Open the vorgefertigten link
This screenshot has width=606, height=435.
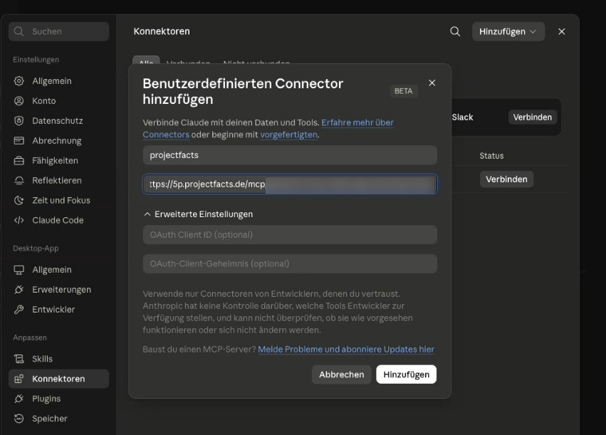(288, 135)
